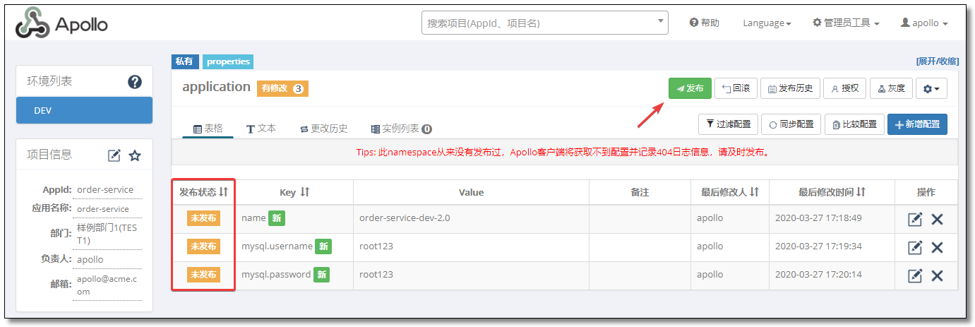Delete the name config row
Viewport: 975px width, 327px height.
(937, 220)
